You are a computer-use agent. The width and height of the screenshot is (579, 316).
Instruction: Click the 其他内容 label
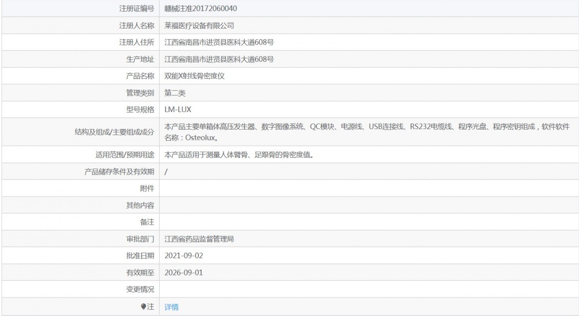[140, 205]
